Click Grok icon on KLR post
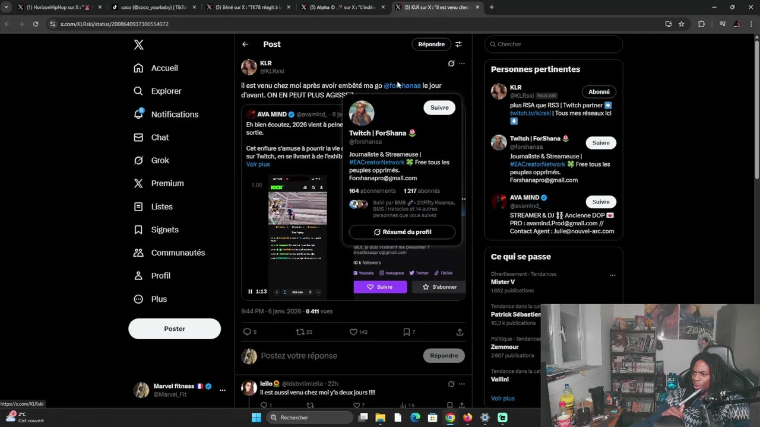 click(451, 63)
